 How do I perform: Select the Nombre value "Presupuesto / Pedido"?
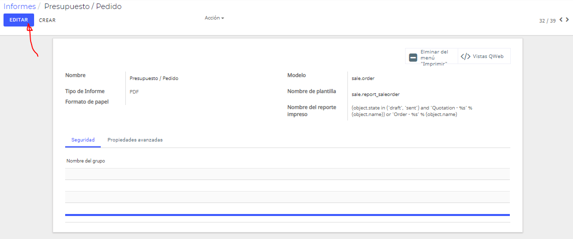[x=154, y=78]
